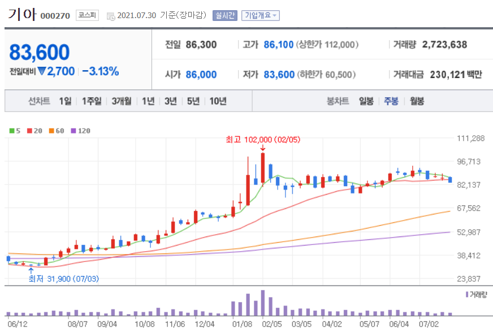Select the 1주일 line chart tab
This screenshot has height=331, width=493.
point(92,101)
